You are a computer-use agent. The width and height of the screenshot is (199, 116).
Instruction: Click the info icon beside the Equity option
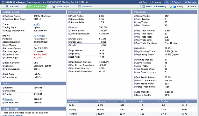(171, 7)
